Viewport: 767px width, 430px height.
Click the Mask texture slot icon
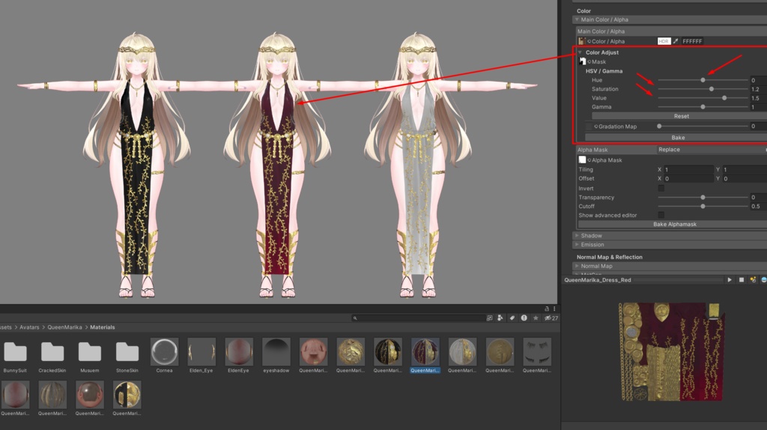point(582,61)
